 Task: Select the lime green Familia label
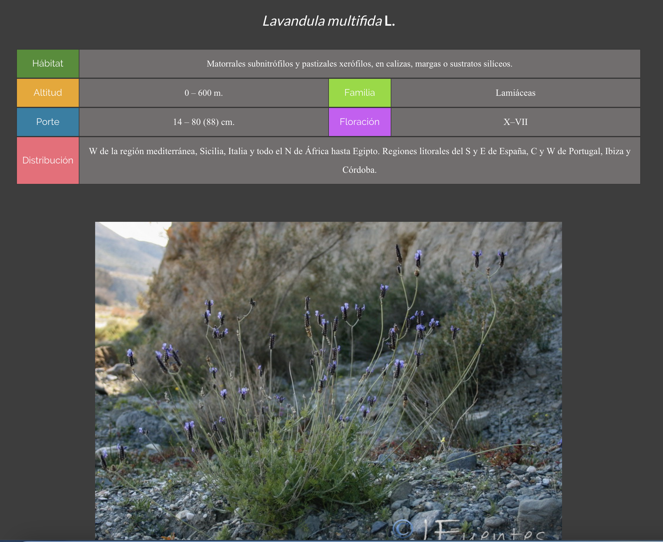(x=360, y=93)
